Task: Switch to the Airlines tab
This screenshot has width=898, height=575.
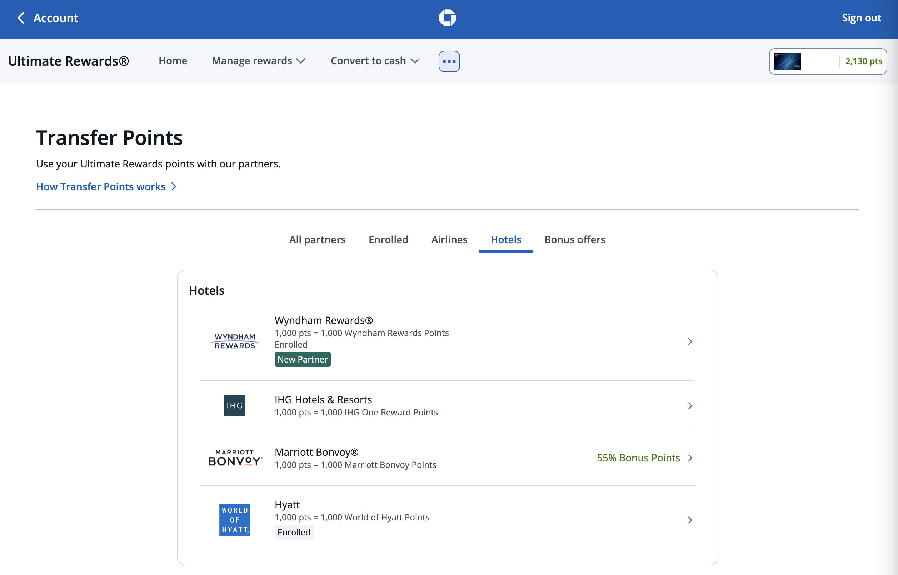Action: 449,239
